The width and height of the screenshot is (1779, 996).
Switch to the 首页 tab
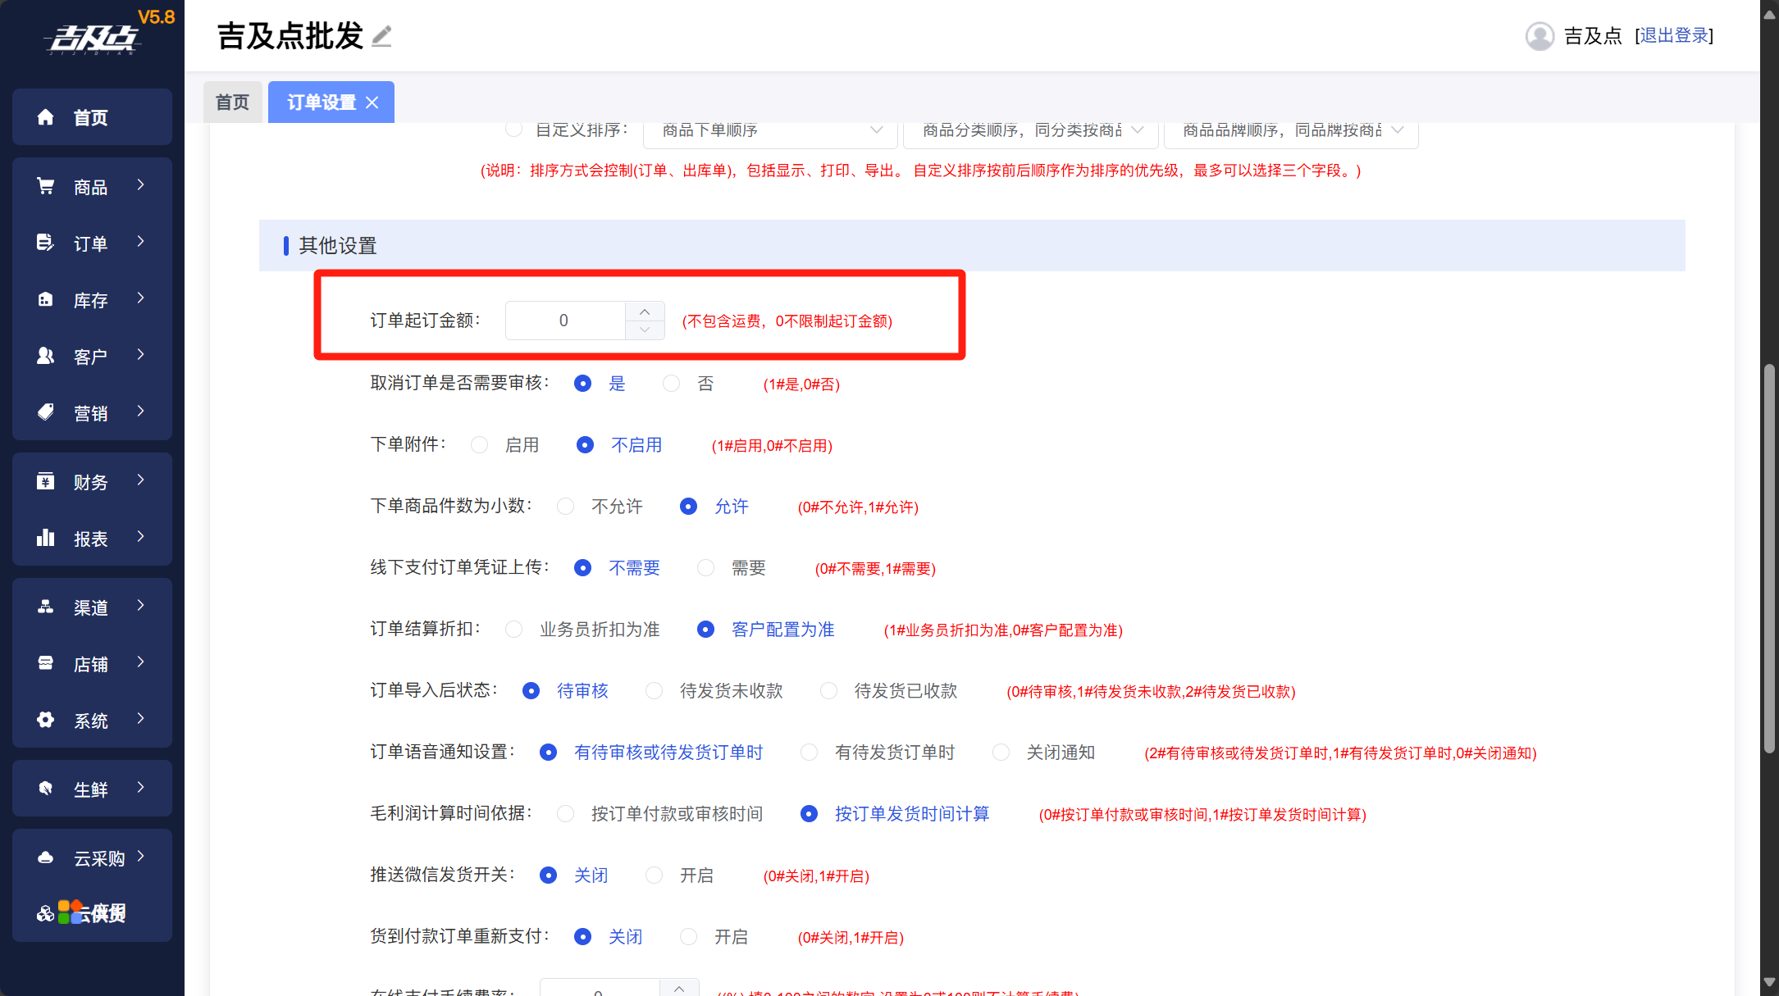232,102
